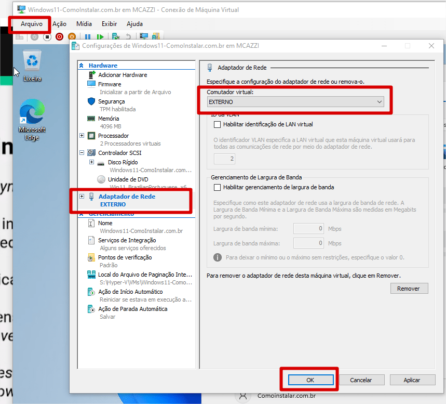Click the Largura de banda máxima field
This screenshot has height=404, width=446.
308,243
